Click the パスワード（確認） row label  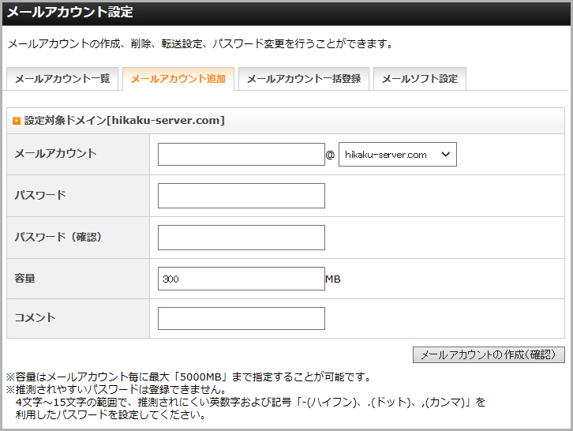pyautogui.click(x=58, y=237)
